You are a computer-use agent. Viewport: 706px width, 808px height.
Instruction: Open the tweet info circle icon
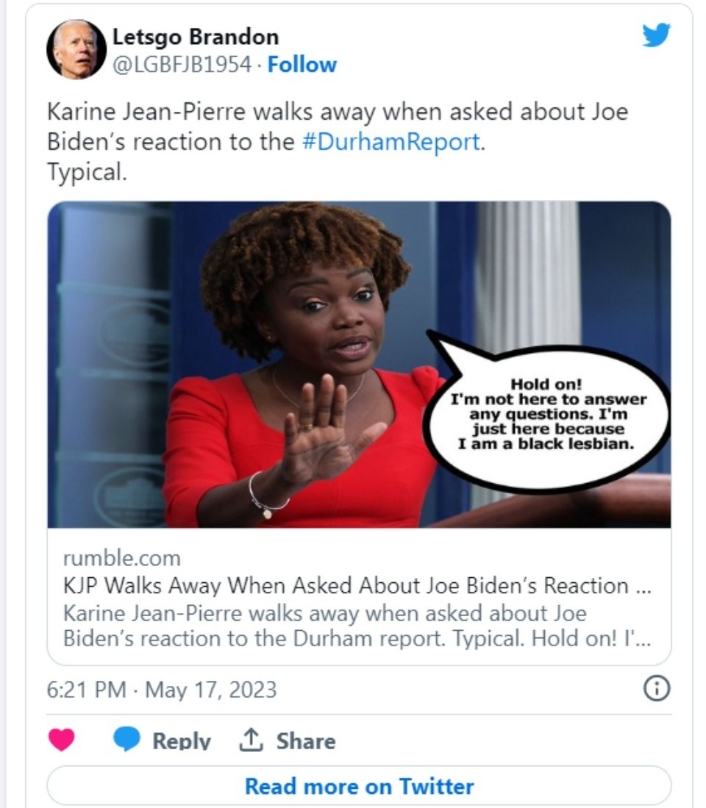coord(657,688)
